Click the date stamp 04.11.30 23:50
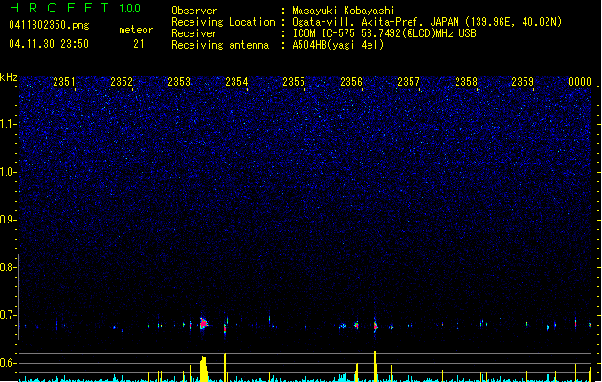 click(x=49, y=44)
